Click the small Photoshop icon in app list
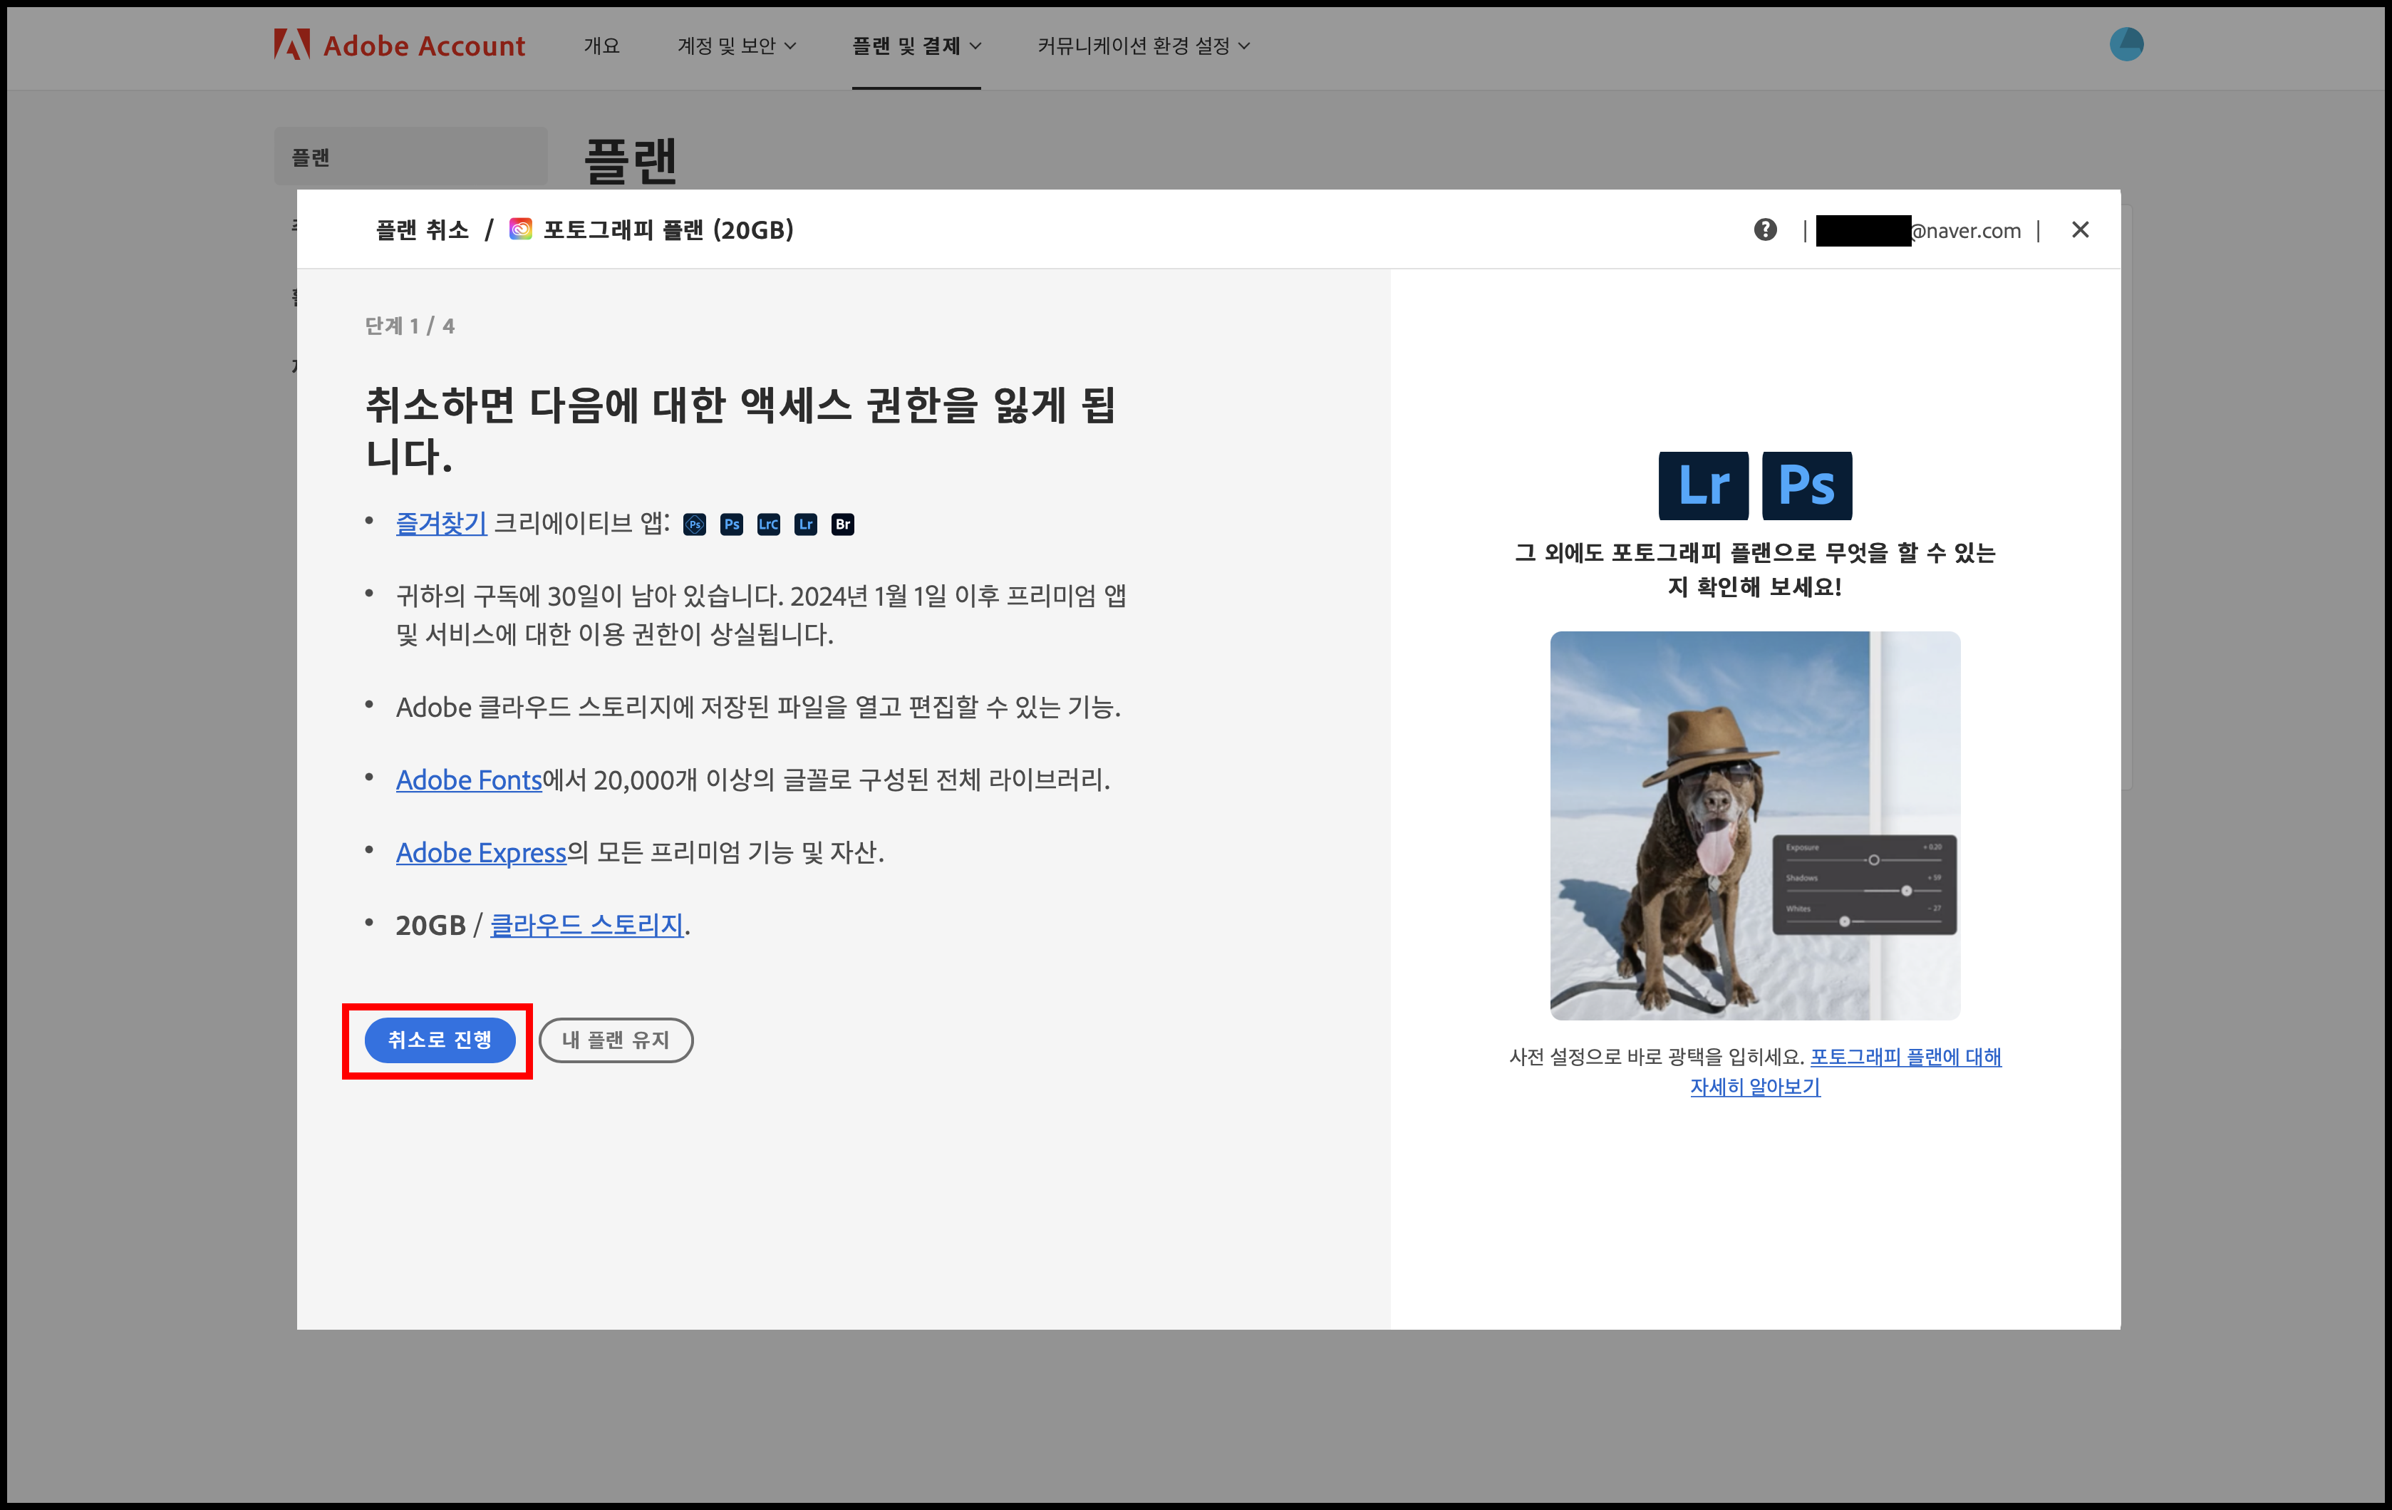Image resolution: width=2392 pixels, height=1510 pixels. [731, 524]
